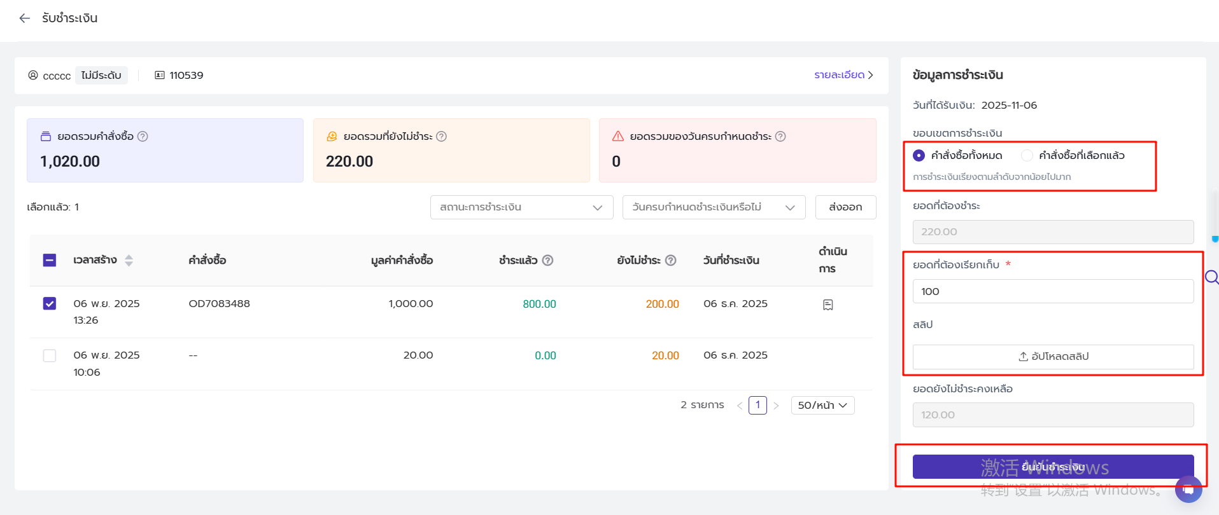The height and width of the screenshot is (515, 1219).
Task: Click the ส่งออก export button
Action: click(x=845, y=207)
